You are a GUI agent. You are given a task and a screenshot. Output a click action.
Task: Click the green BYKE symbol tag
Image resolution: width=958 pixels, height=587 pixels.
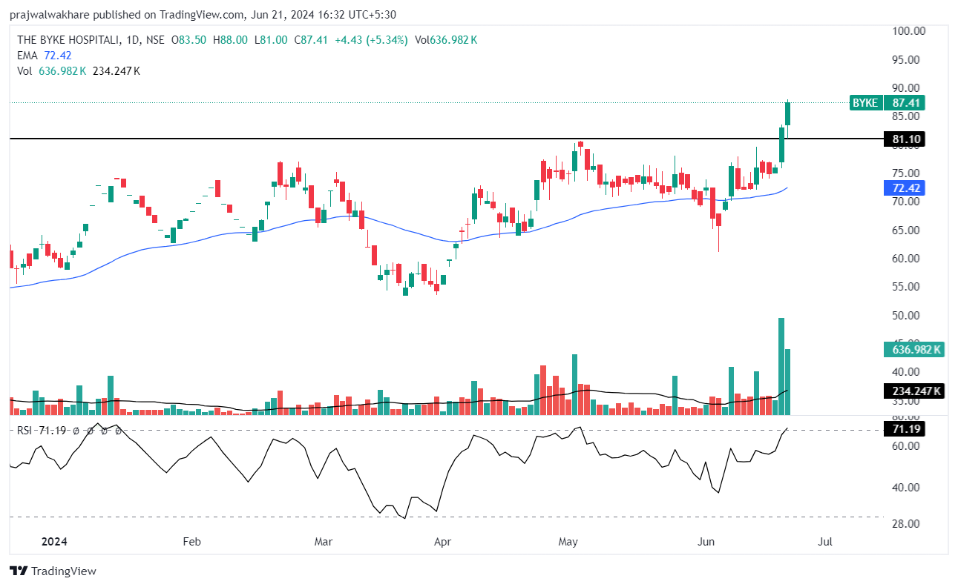[865, 103]
